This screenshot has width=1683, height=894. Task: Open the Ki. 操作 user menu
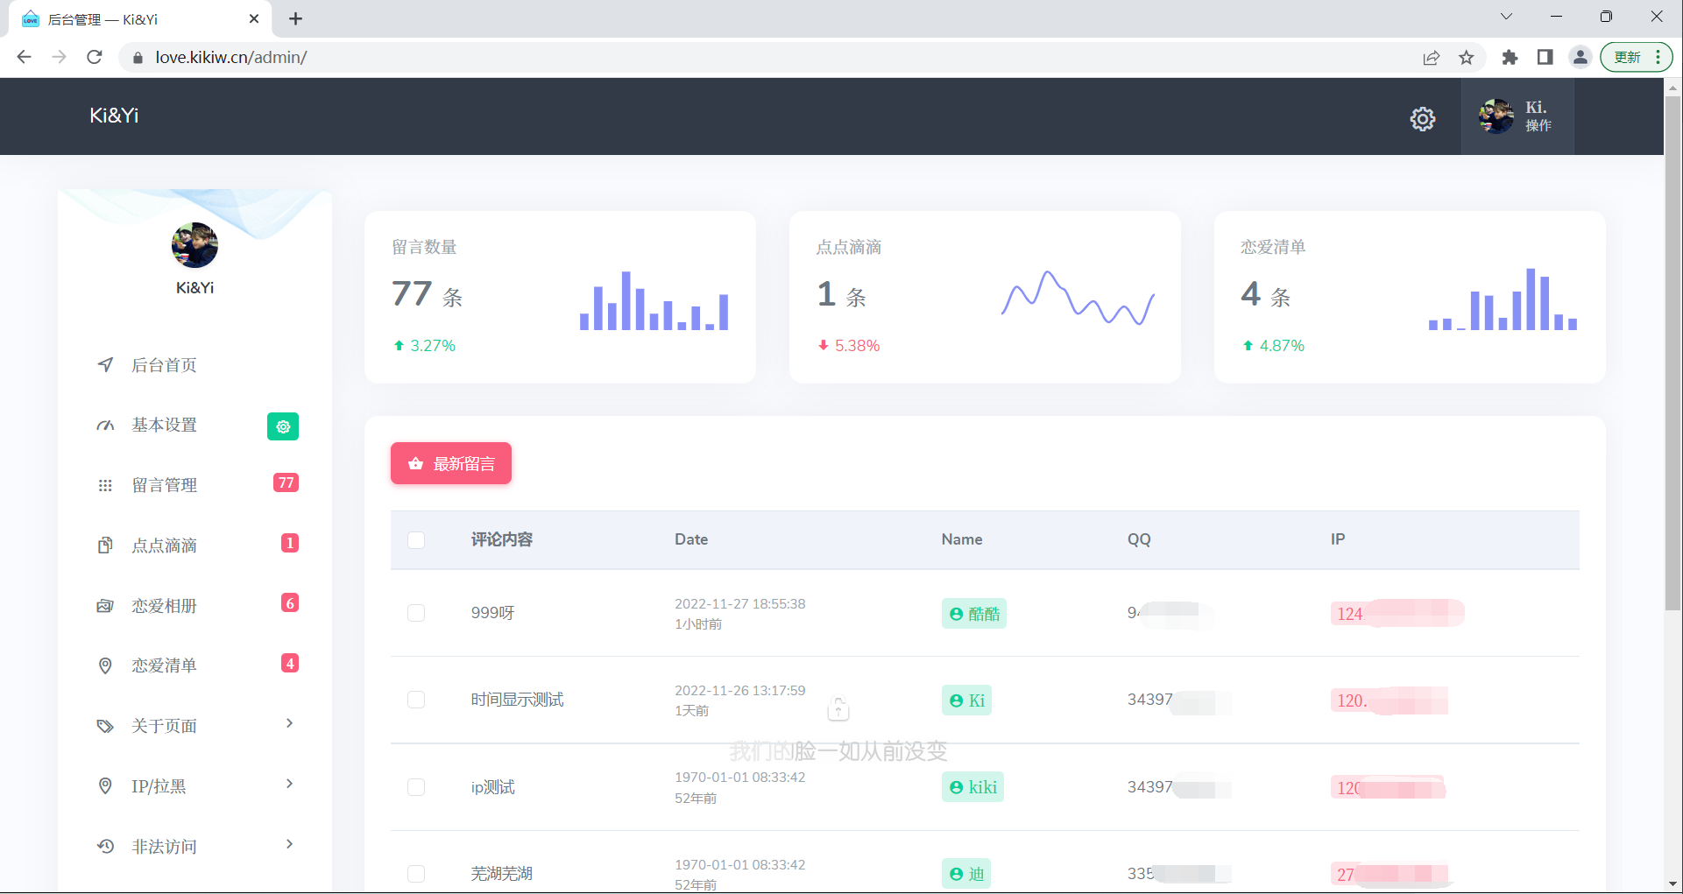1517,116
